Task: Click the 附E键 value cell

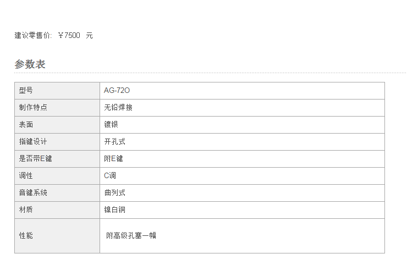Action: click(242, 159)
